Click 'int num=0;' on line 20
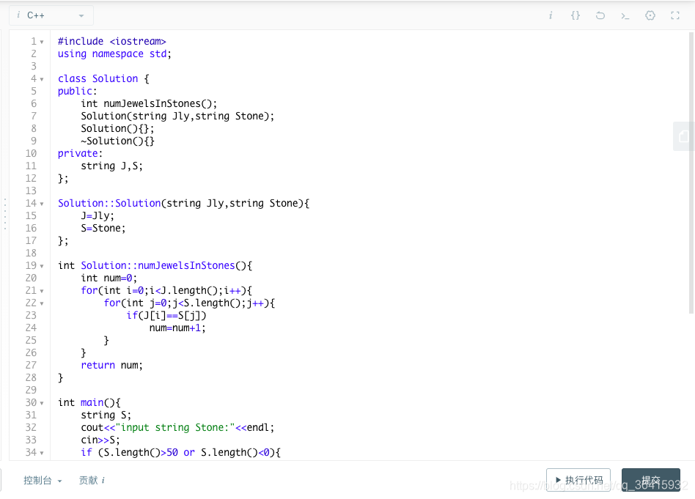This screenshot has height=499, width=695. [109, 278]
